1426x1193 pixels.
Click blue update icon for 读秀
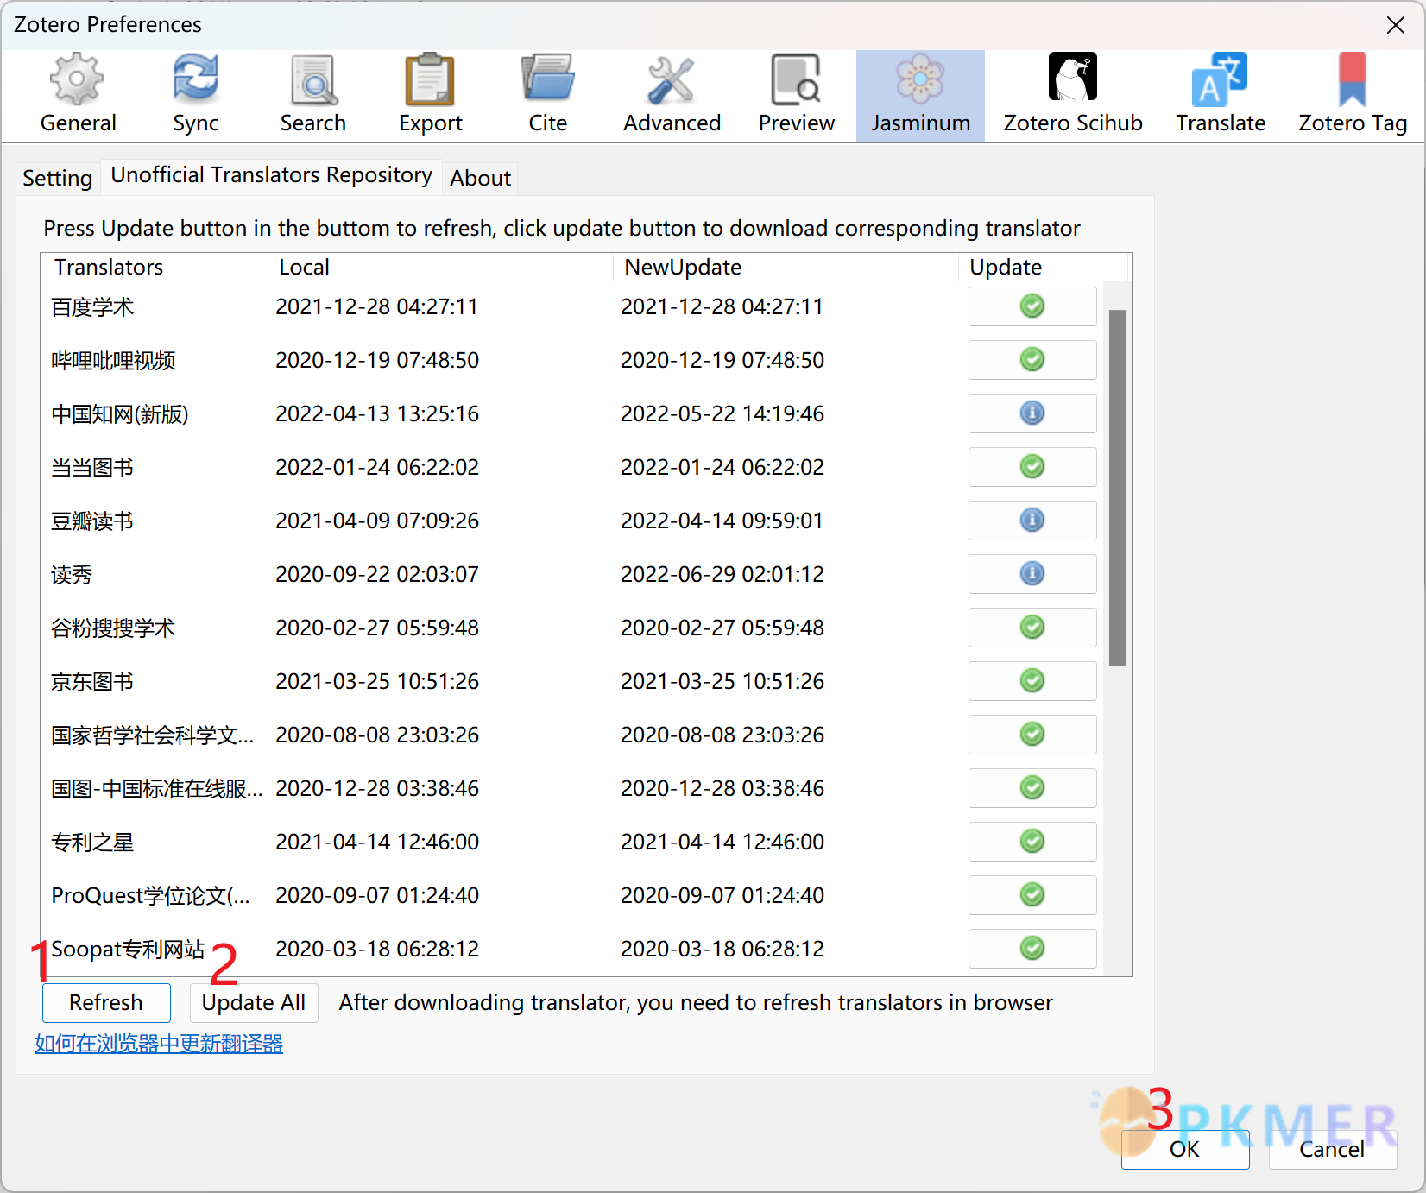coord(1032,574)
